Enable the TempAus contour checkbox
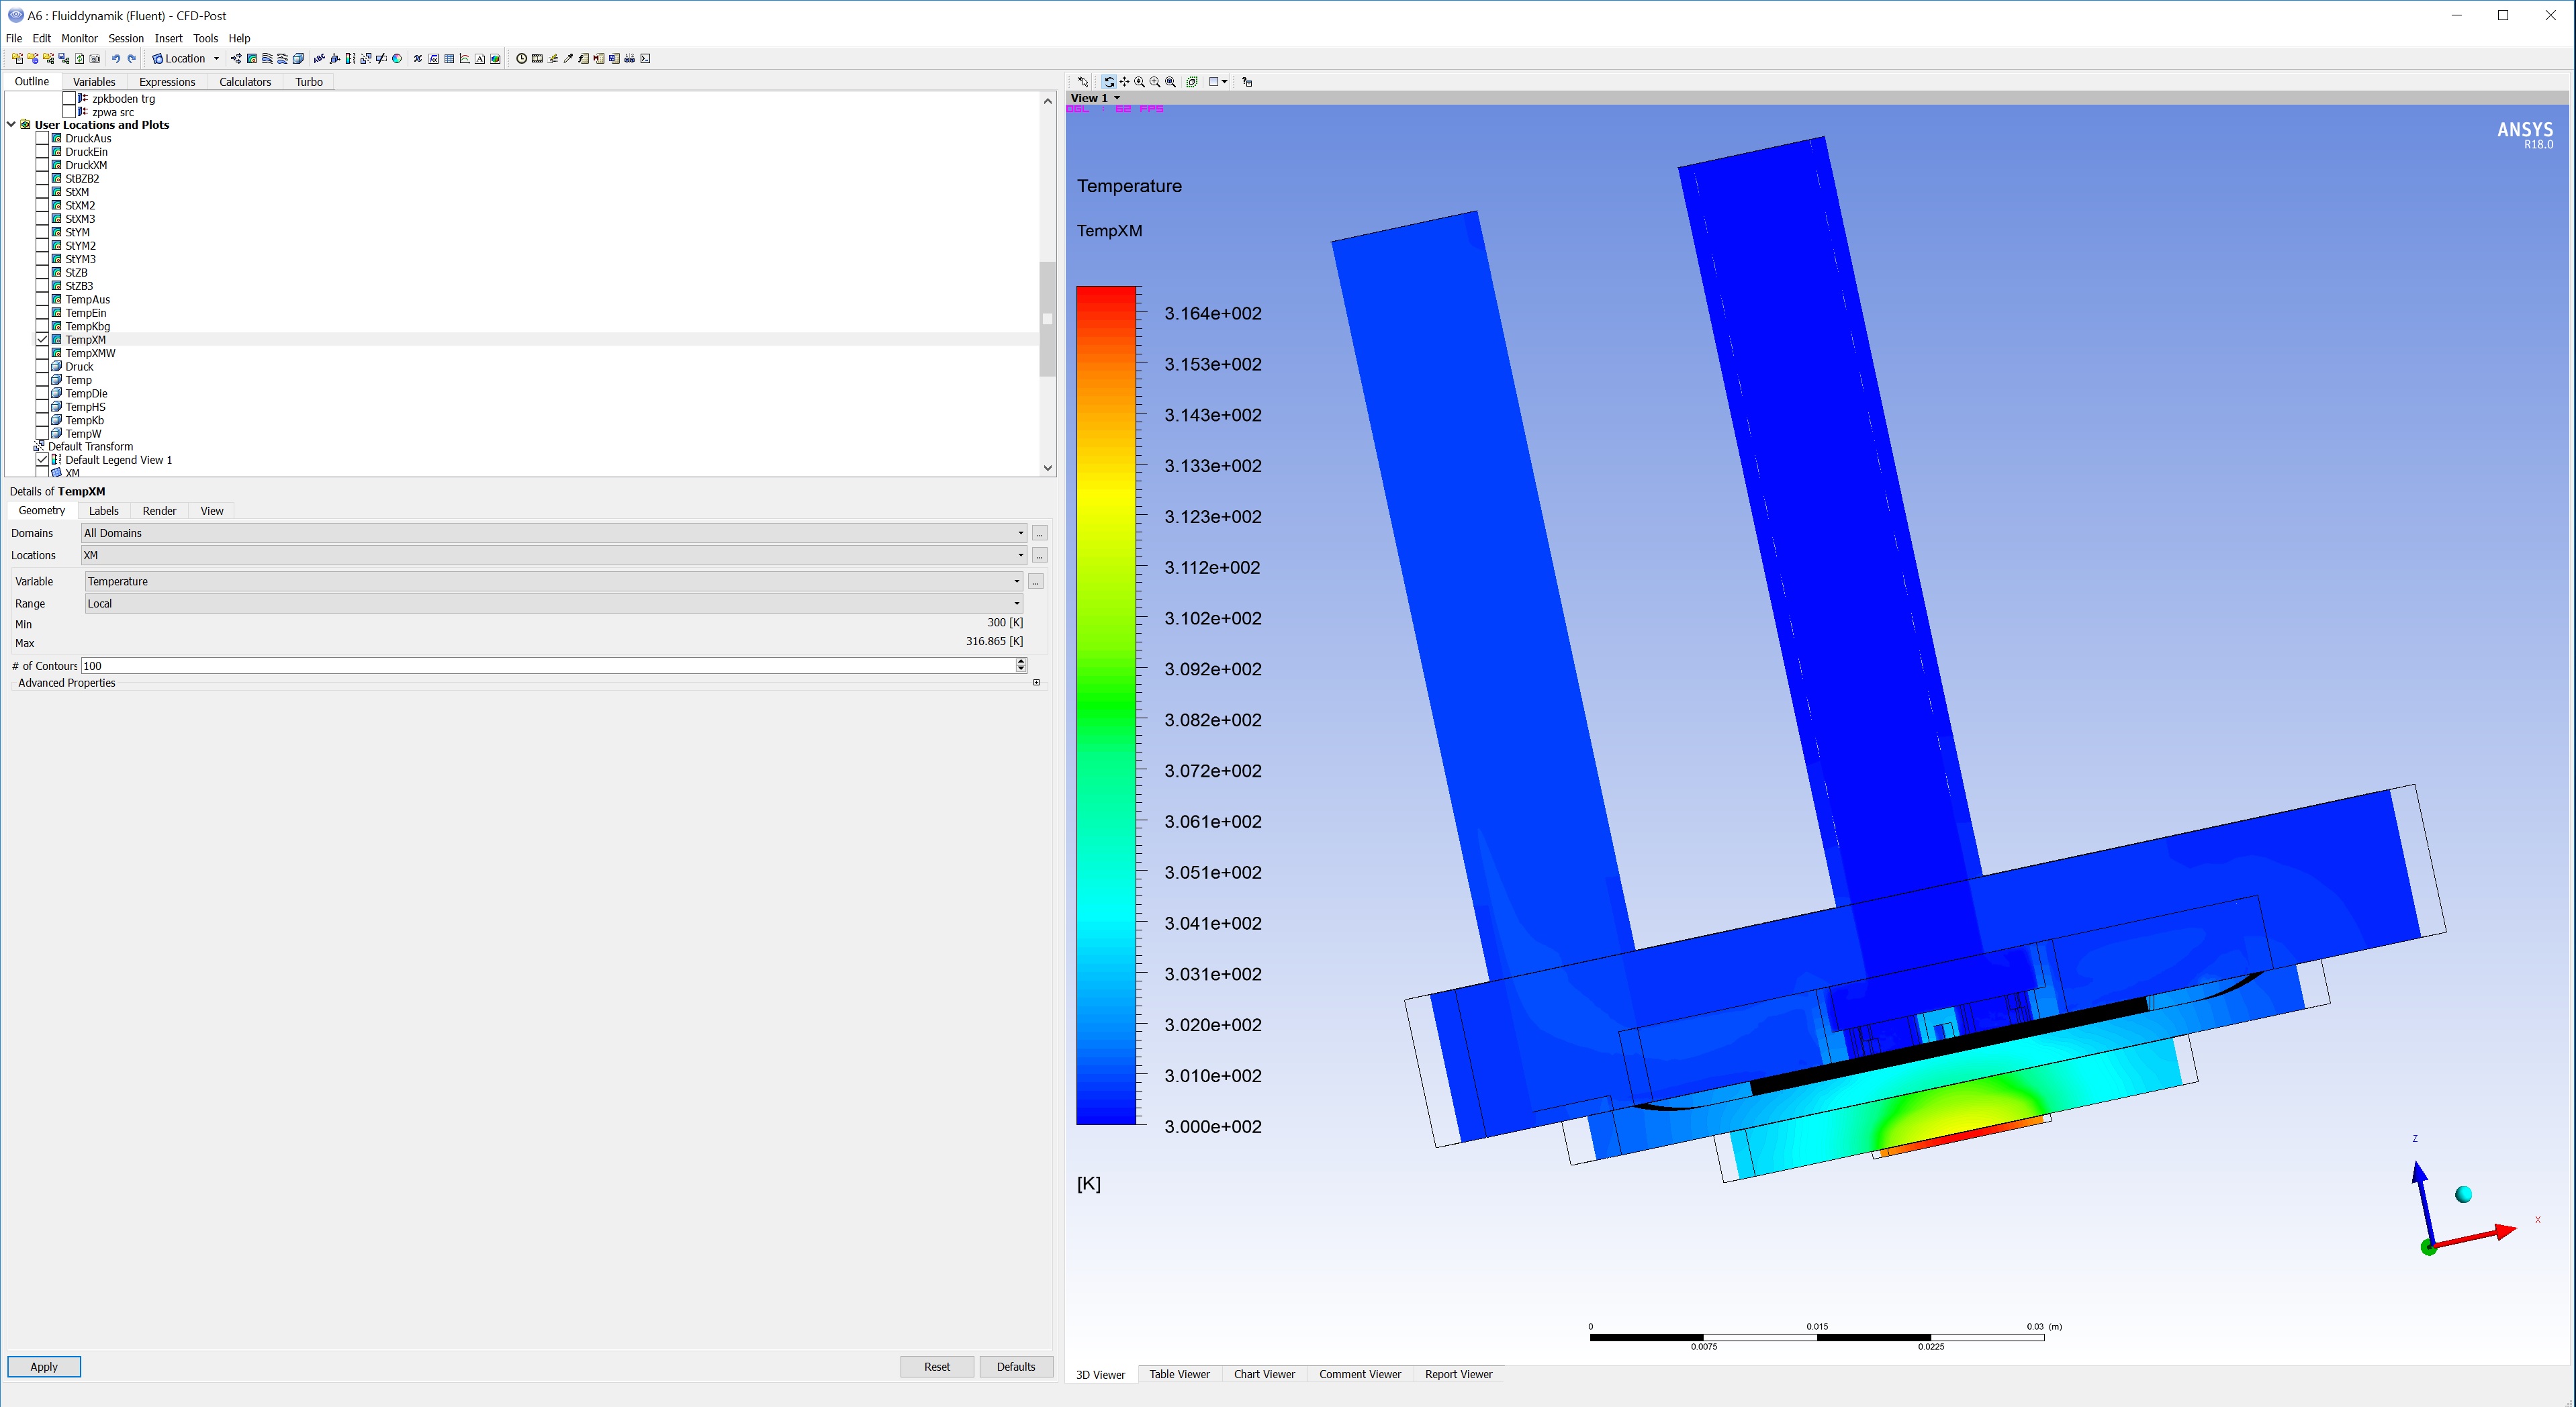The image size is (2576, 1407). coord(42,300)
